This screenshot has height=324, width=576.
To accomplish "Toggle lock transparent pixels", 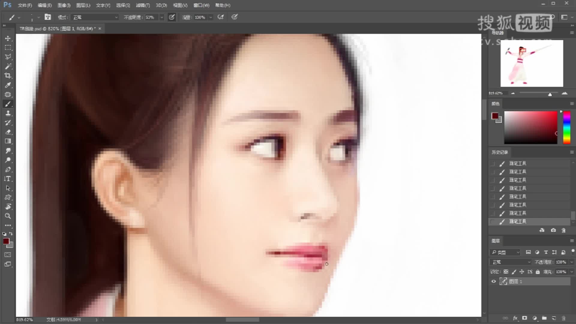I will click(506, 272).
